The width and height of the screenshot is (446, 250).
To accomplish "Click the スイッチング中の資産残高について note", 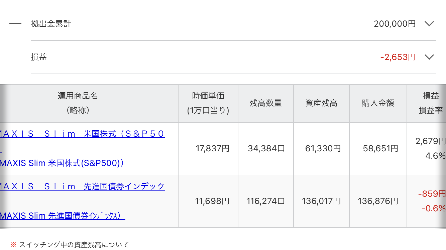I will coord(74,245).
